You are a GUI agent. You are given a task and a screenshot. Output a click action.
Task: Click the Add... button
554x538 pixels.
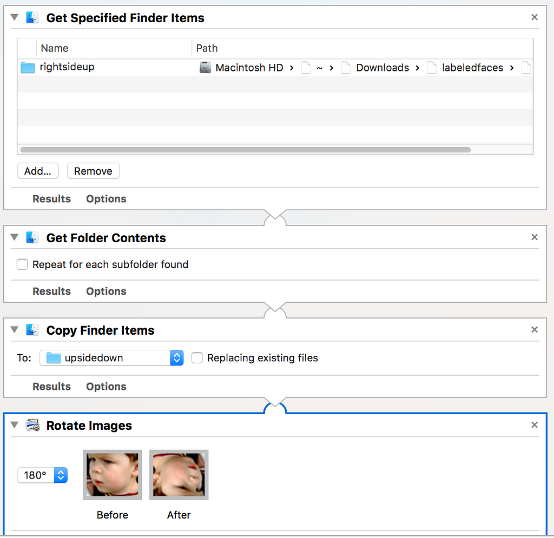point(38,171)
